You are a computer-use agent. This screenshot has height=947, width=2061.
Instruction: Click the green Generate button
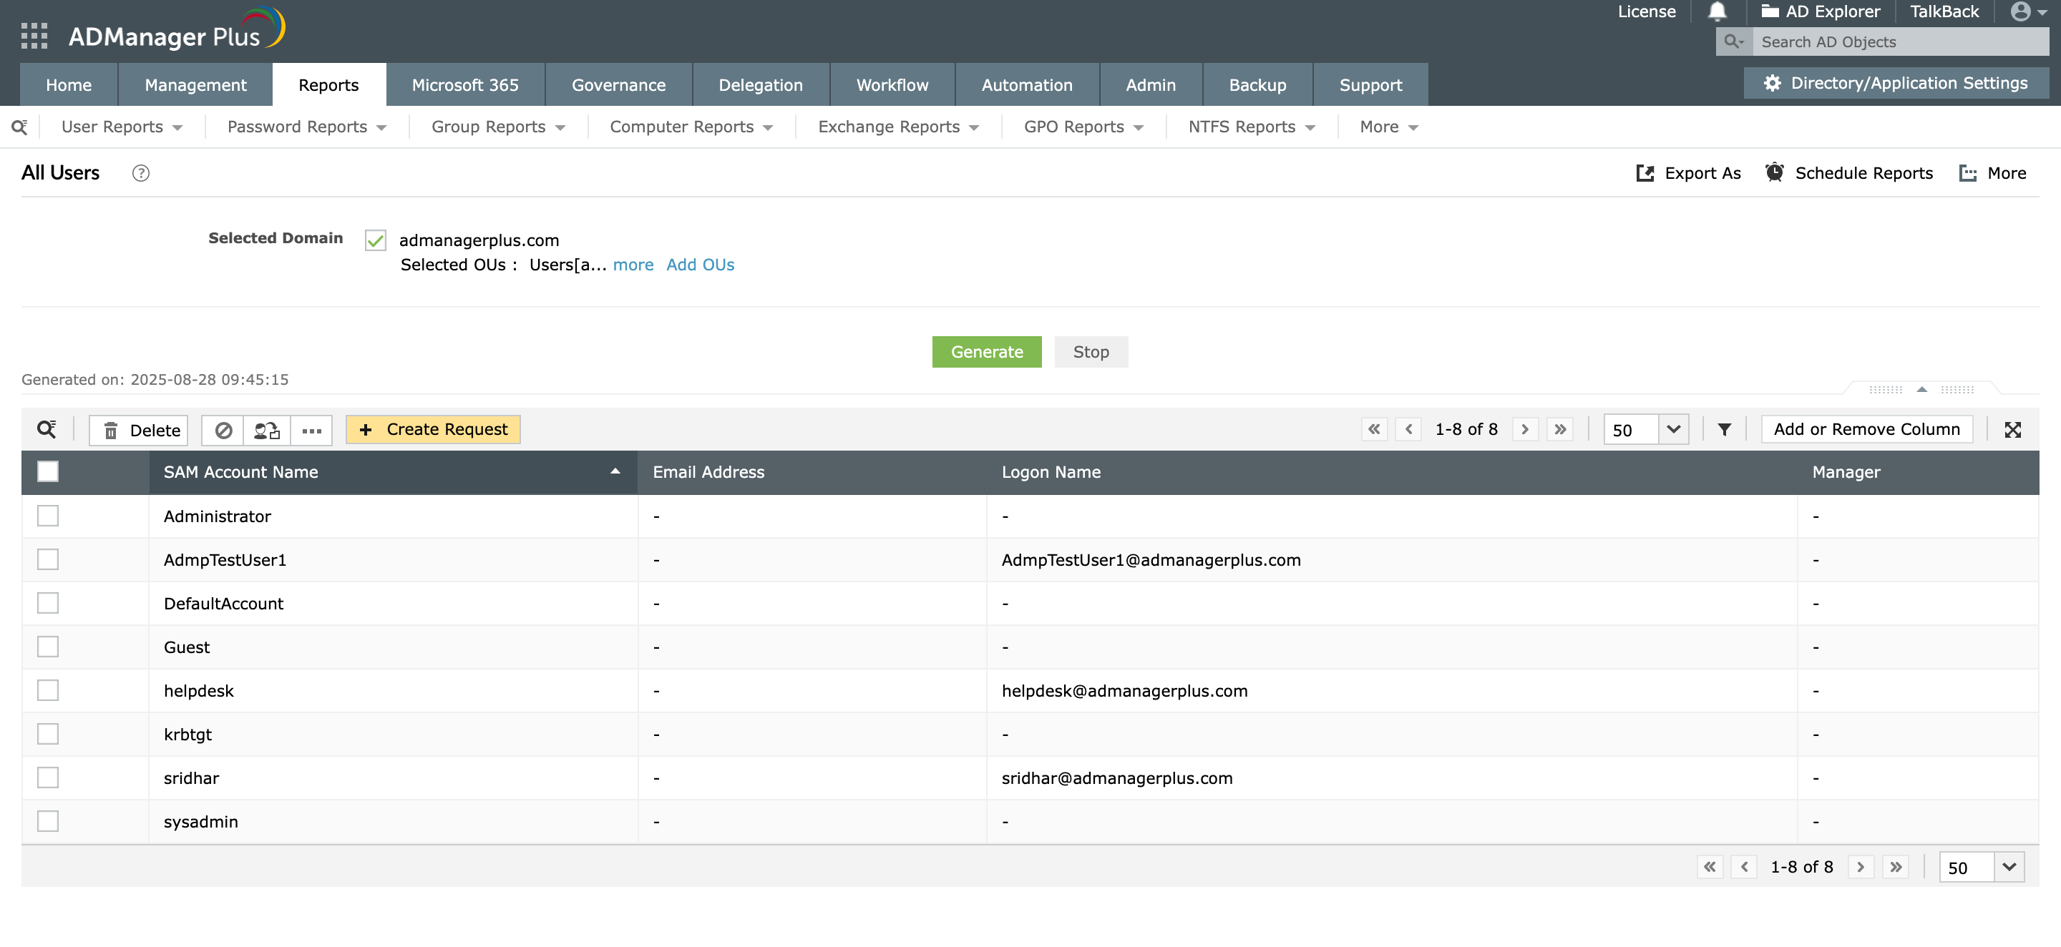(x=985, y=352)
